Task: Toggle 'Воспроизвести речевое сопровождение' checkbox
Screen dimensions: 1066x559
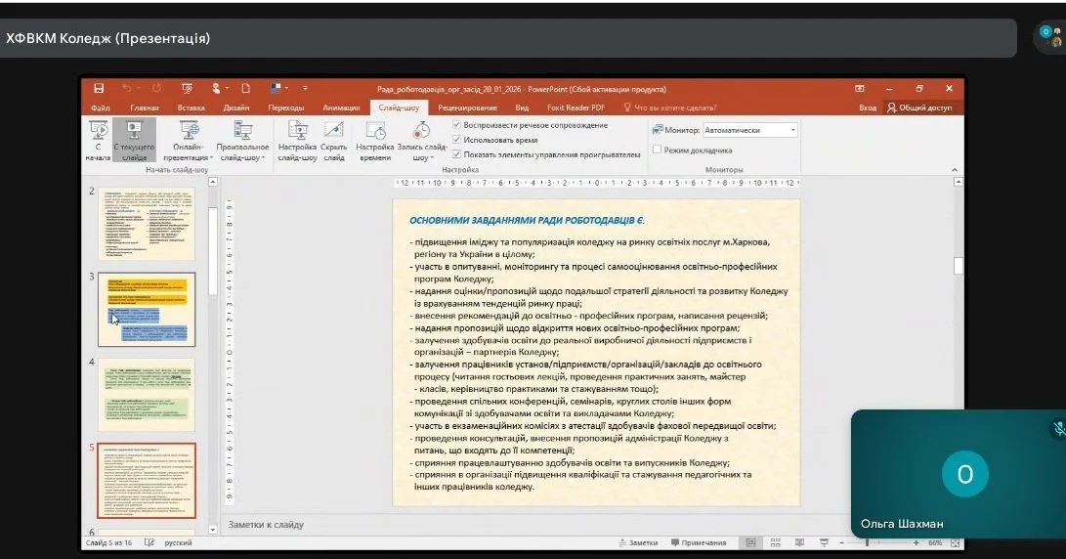Action: [x=457, y=125]
